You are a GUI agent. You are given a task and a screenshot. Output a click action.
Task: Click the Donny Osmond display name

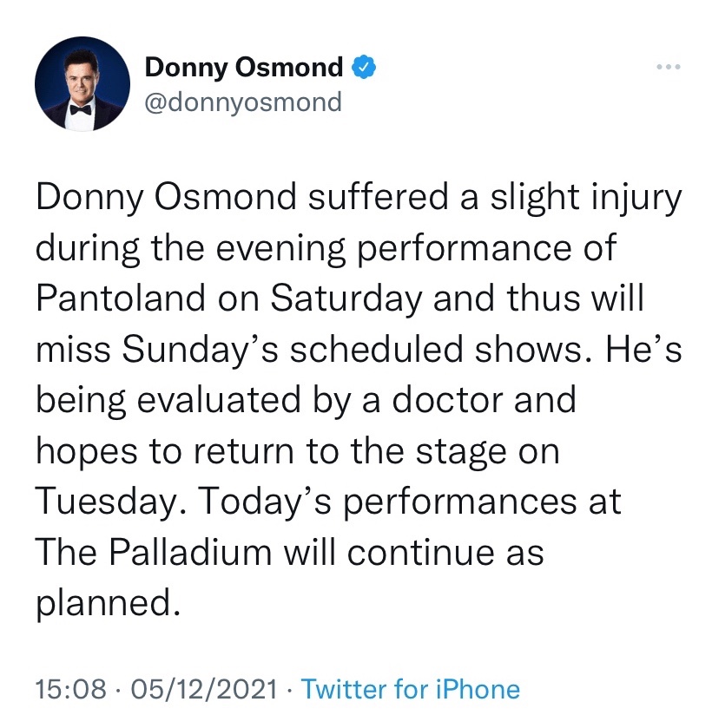[x=244, y=66]
